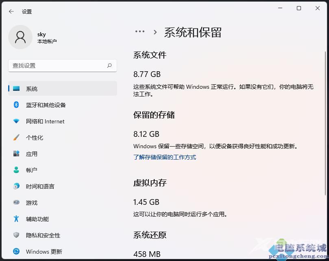Go back with the arrow button
The image size is (329, 261).
(11, 11)
